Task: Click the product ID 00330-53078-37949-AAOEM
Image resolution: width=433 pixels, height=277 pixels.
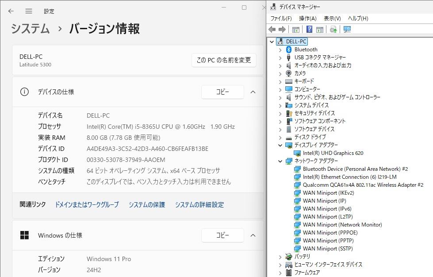Action: (126, 160)
